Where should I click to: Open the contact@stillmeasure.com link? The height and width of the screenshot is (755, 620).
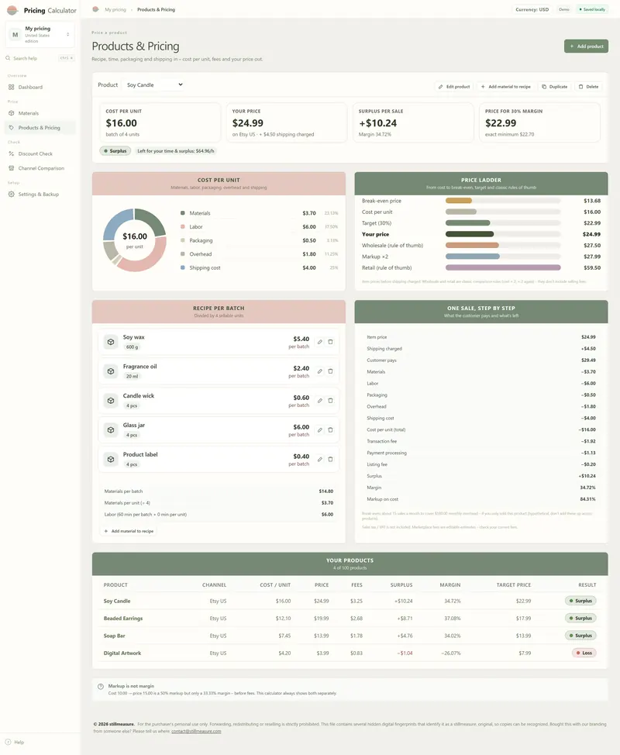tap(196, 731)
